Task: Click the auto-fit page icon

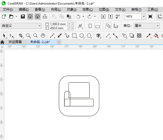Action: (80, 26)
